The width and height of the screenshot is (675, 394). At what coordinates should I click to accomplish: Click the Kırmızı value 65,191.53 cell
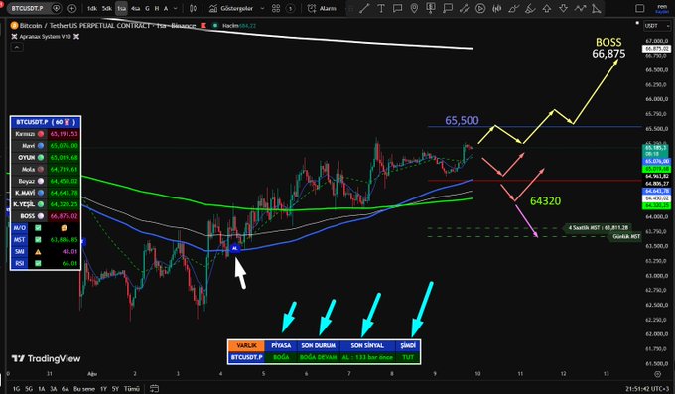(x=64, y=134)
